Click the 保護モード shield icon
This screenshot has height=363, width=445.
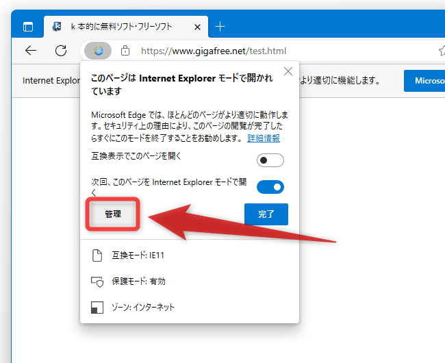97,281
